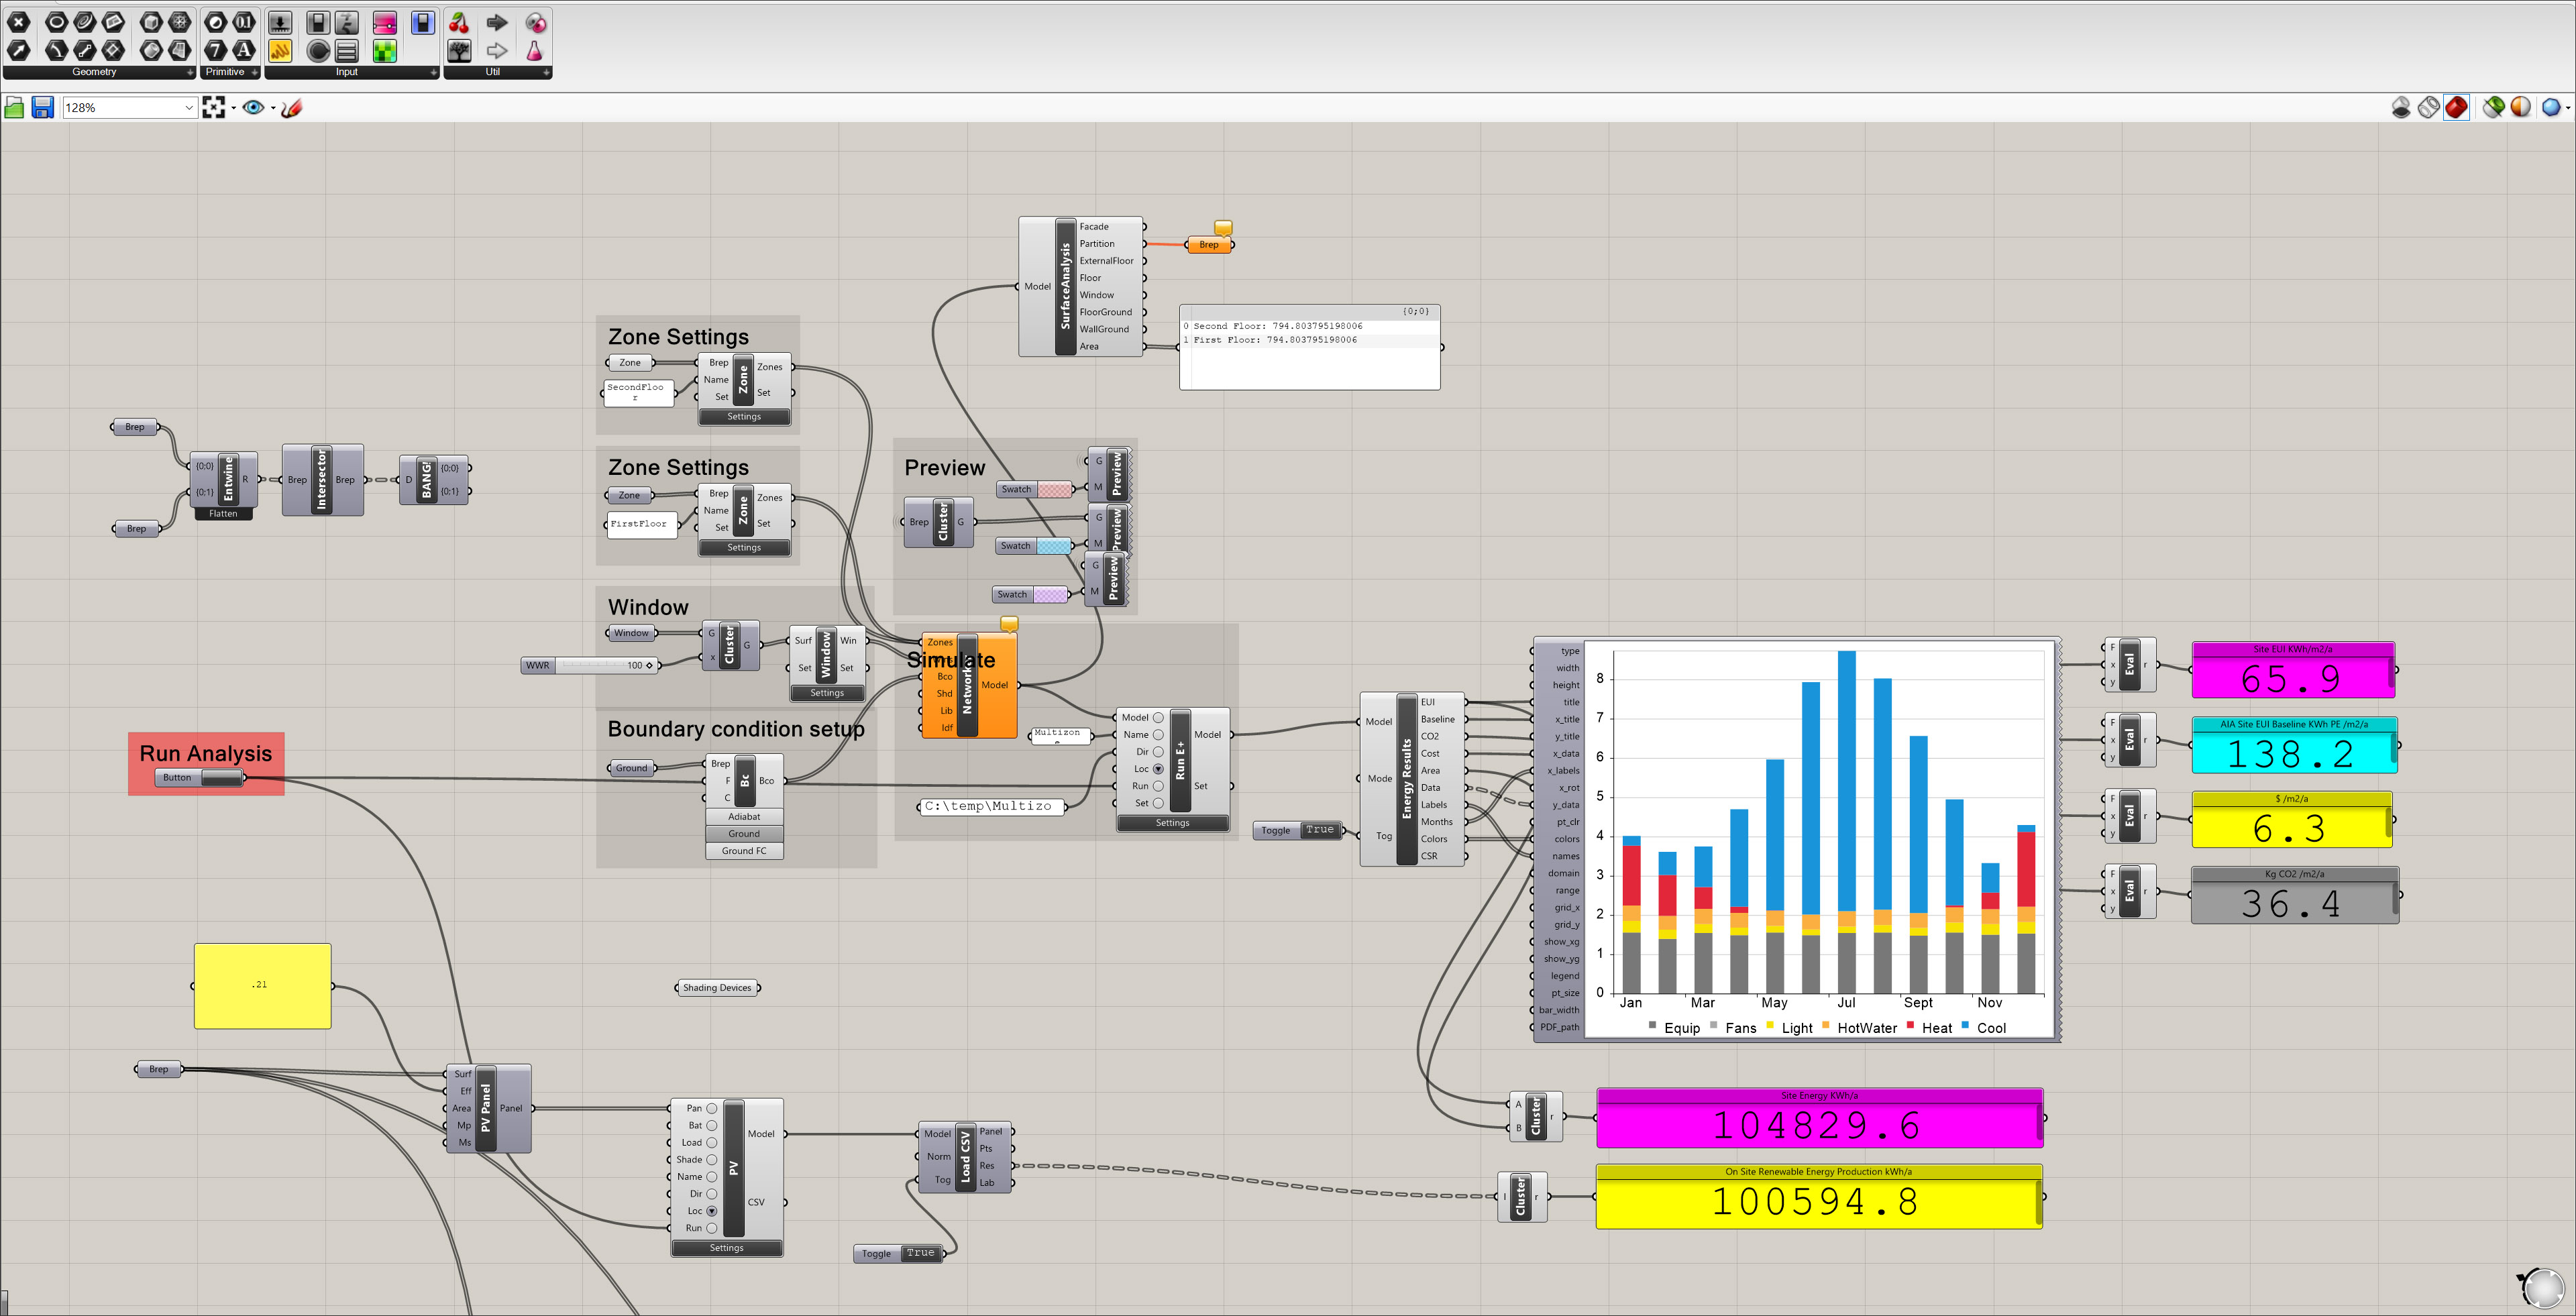
Task: Expand the Util panel plus button
Action: point(547,72)
